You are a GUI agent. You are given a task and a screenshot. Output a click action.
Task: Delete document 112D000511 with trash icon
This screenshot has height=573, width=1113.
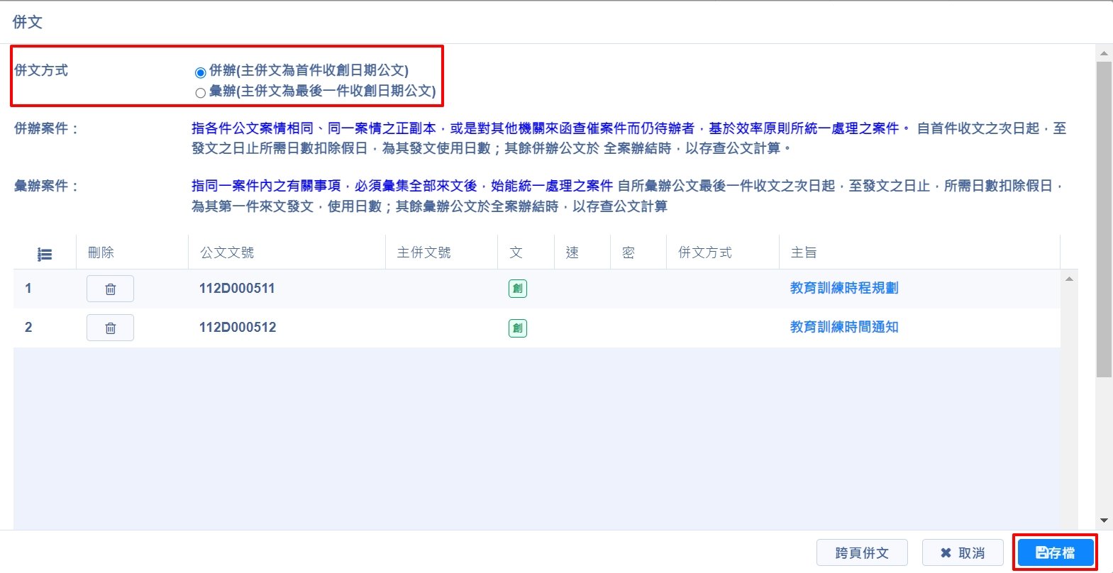coord(110,289)
